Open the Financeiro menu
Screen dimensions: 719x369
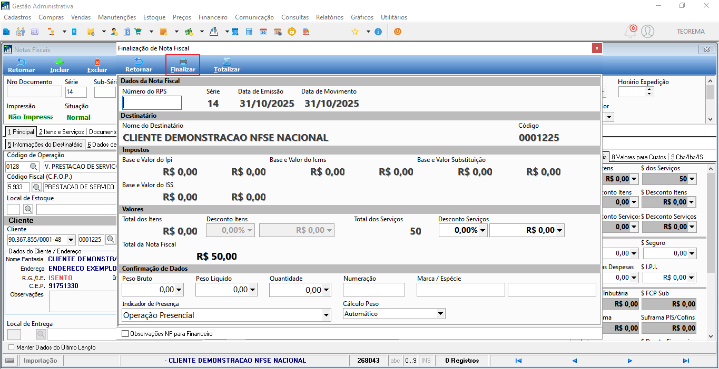pyautogui.click(x=213, y=17)
